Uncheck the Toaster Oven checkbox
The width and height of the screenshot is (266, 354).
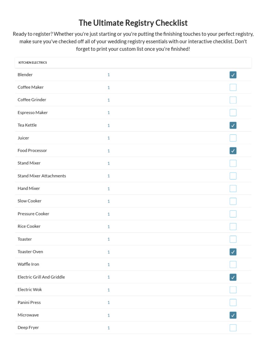(x=233, y=252)
